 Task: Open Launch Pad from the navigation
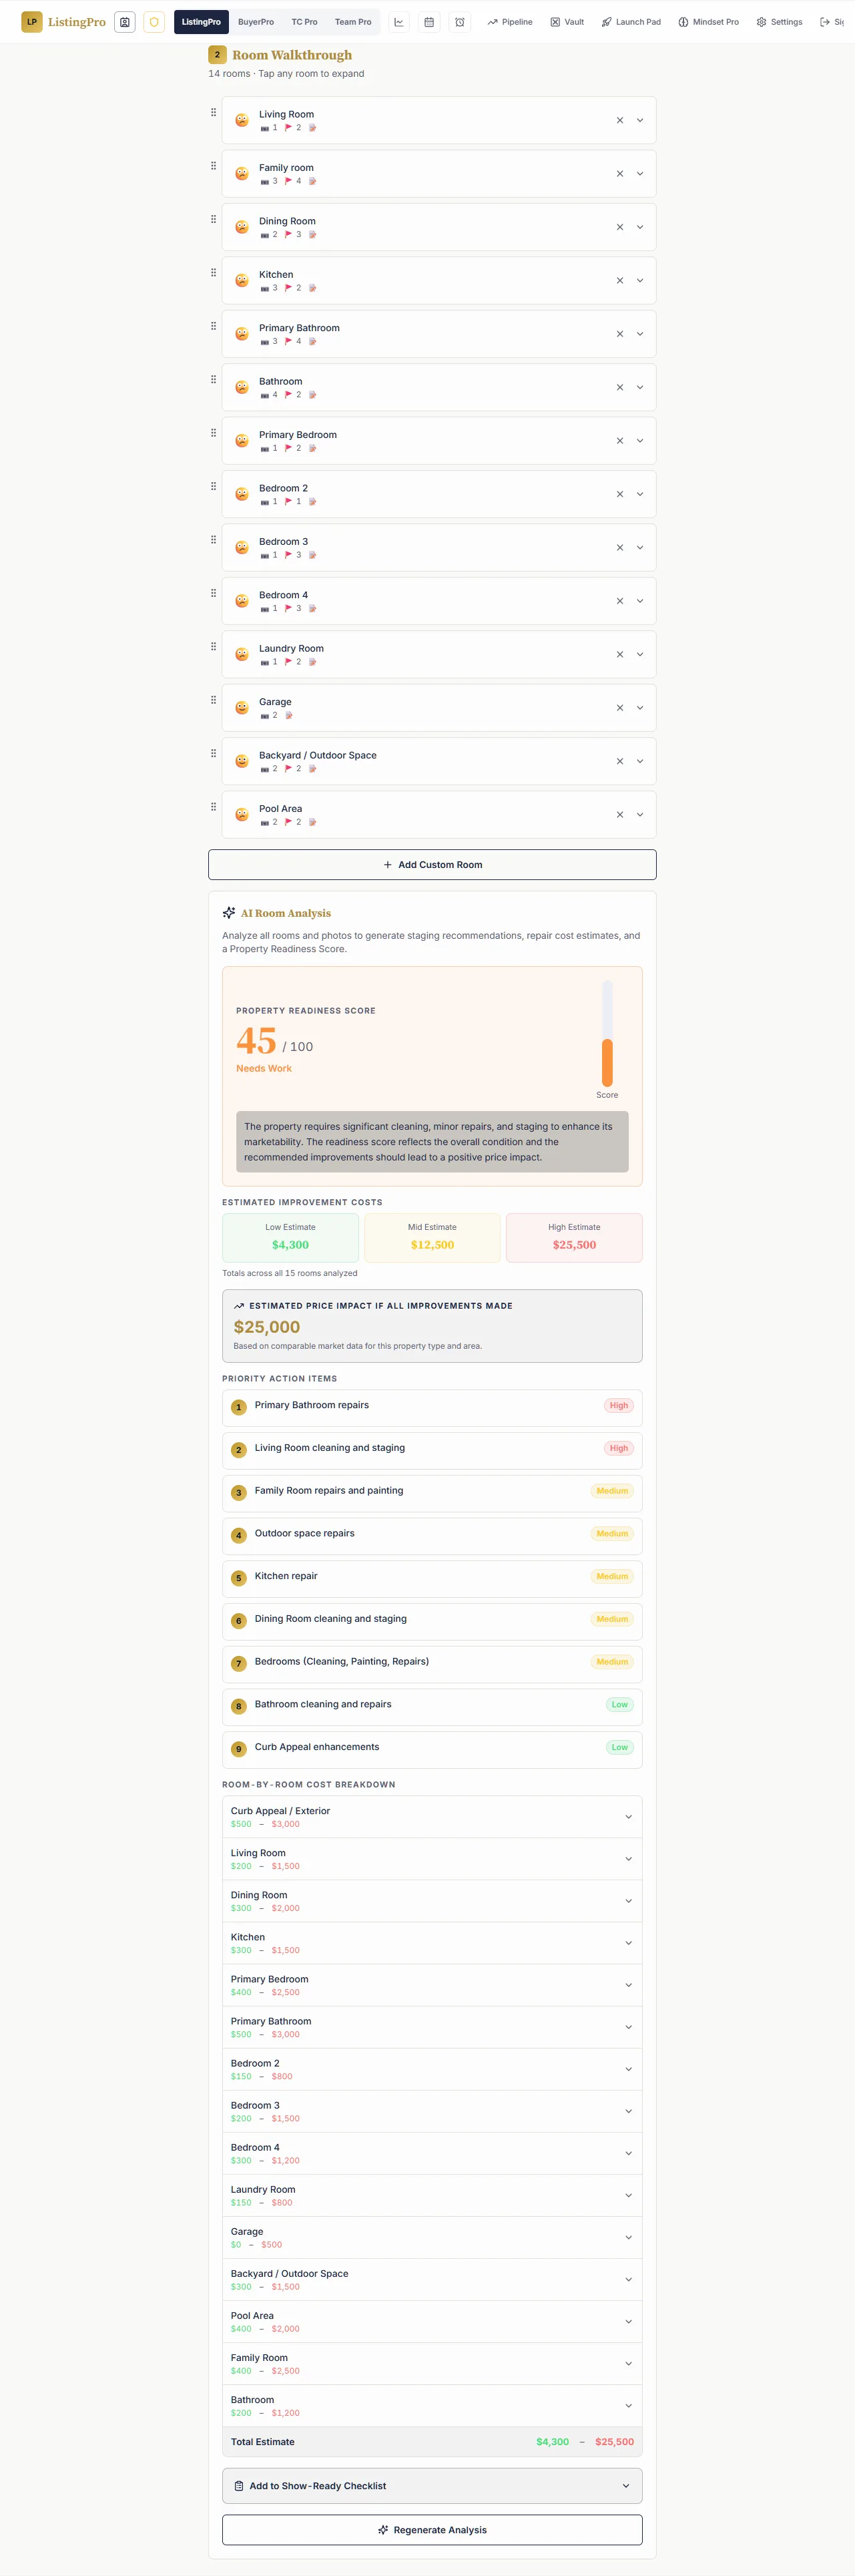point(631,22)
